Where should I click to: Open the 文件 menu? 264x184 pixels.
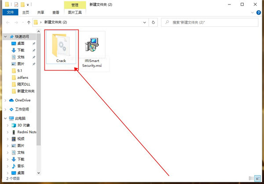(x=10, y=12)
